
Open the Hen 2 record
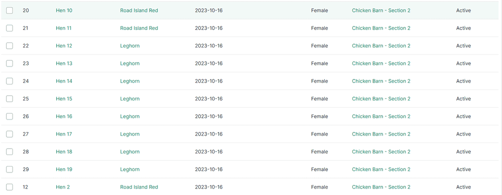pos(63,187)
